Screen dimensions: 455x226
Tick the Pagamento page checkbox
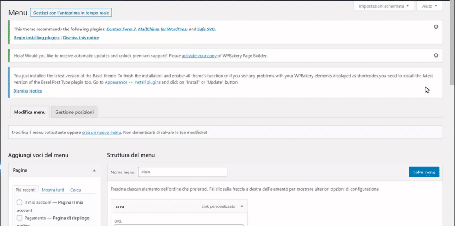(20, 218)
